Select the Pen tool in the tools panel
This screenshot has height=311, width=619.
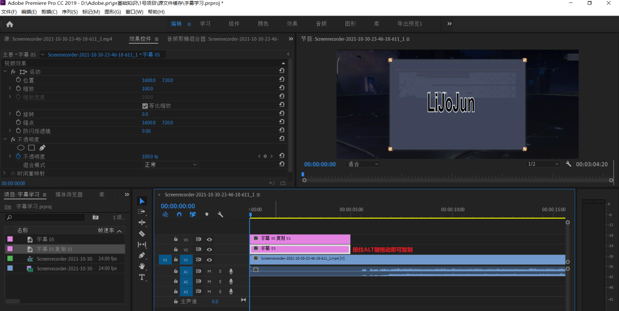[142, 255]
